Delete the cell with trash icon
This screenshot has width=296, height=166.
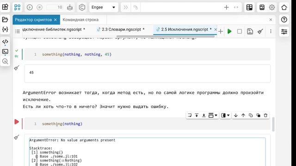click(x=265, y=115)
